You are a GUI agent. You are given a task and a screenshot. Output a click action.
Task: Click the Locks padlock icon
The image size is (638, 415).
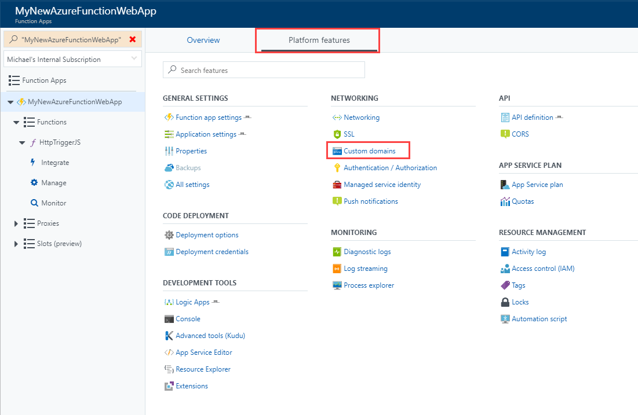coord(505,302)
